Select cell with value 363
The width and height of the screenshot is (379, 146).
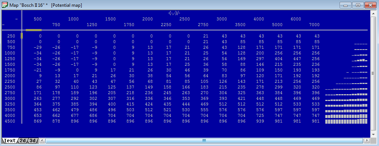coord(260,93)
